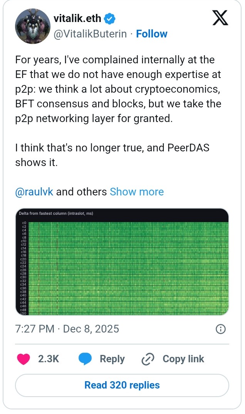
Task: Click the blue verified badge
Action: [110, 18]
